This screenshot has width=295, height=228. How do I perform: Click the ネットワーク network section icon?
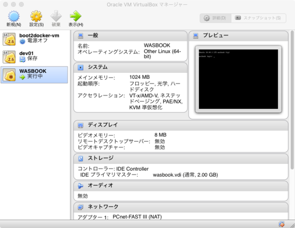click(x=81, y=207)
